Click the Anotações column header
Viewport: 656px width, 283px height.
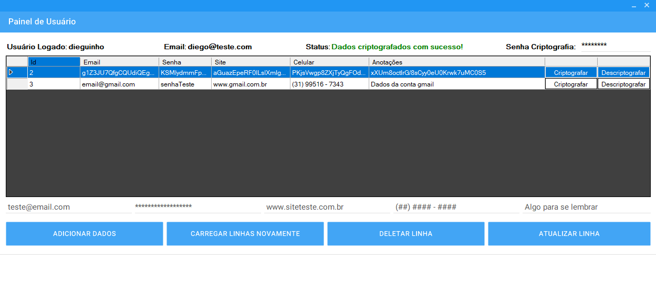(456, 62)
